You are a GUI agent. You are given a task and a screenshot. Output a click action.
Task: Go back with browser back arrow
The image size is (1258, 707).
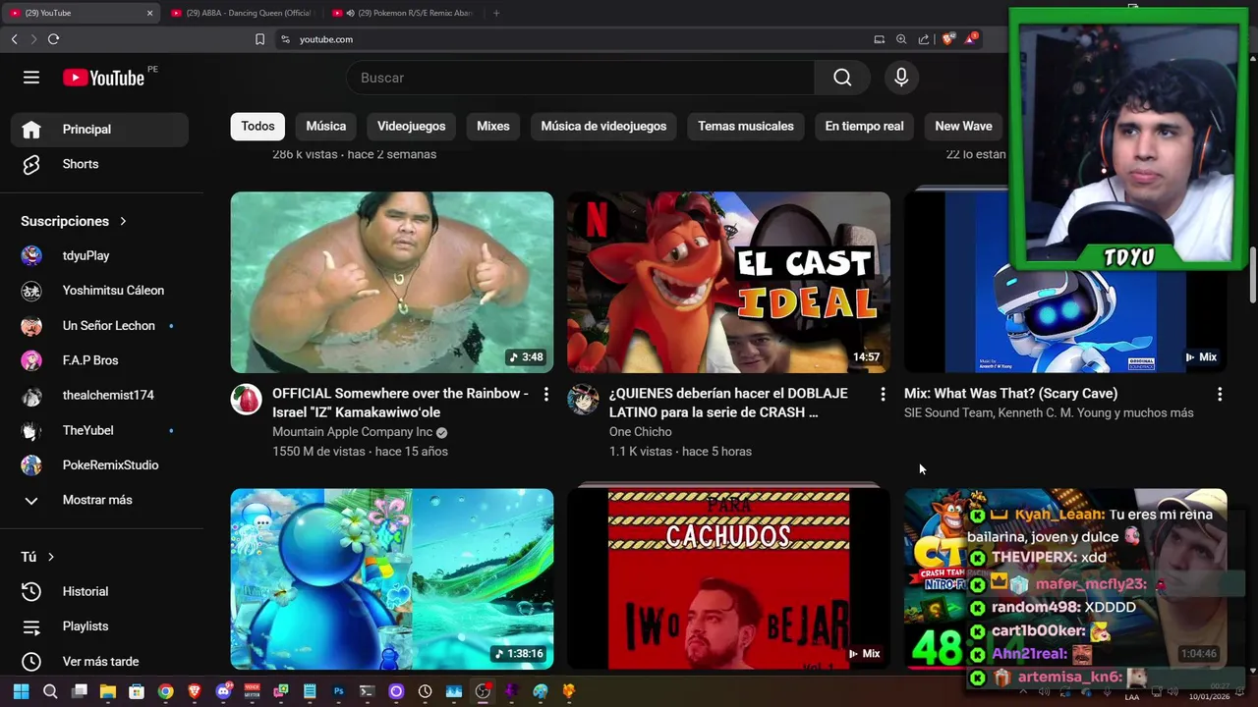[14, 39]
